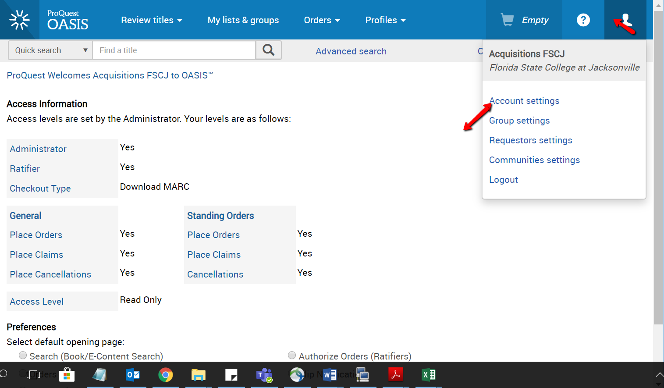Click Place Orders under General
This screenshot has width=664, height=388.
(36, 235)
